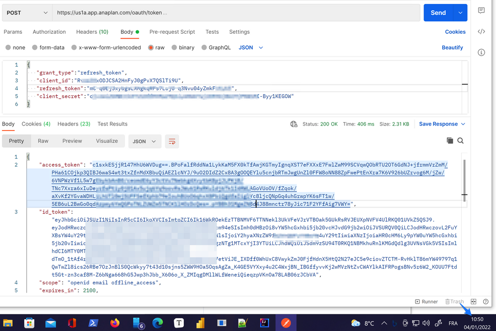Select the response Body tab
Screen dimensions: 496x331
click(x=8, y=124)
